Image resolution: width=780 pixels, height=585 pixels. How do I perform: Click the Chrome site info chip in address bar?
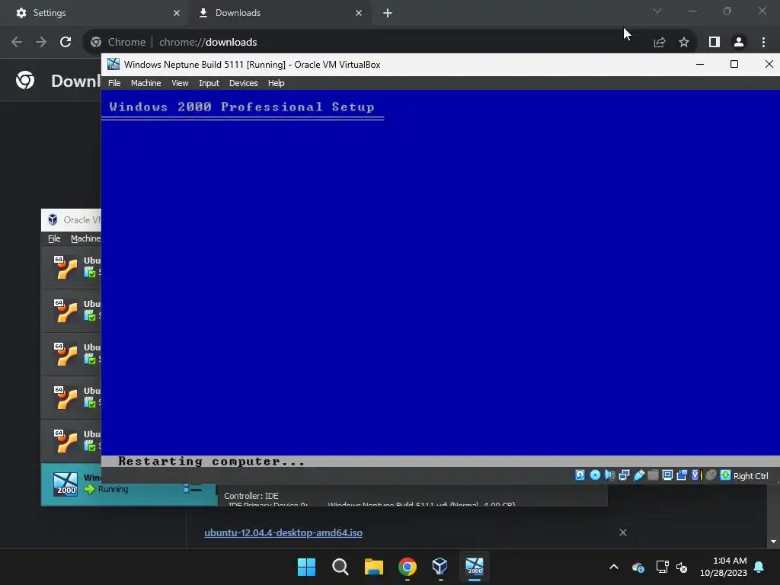point(118,43)
